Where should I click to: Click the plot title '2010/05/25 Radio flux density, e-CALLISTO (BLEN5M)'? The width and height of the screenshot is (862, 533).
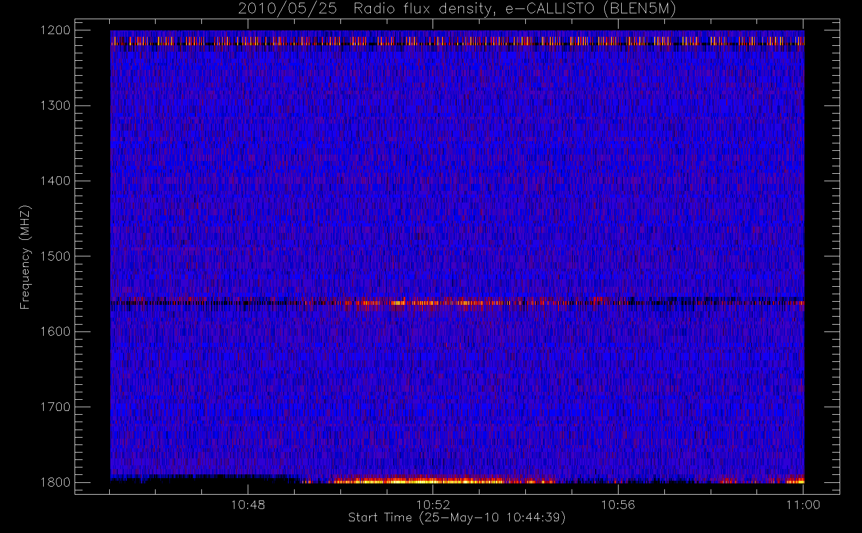pos(457,9)
